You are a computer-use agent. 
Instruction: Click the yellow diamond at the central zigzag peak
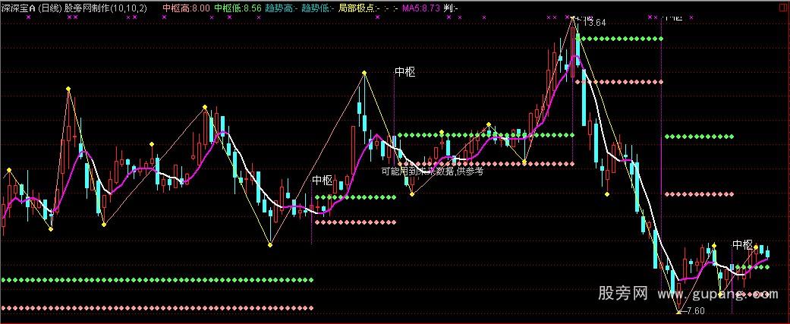pyautogui.click(x=364, y=73)
